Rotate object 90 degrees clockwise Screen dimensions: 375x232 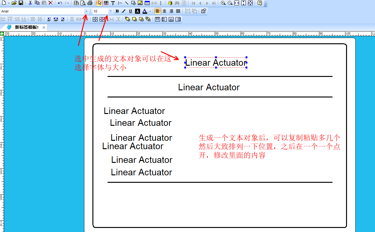63,19
